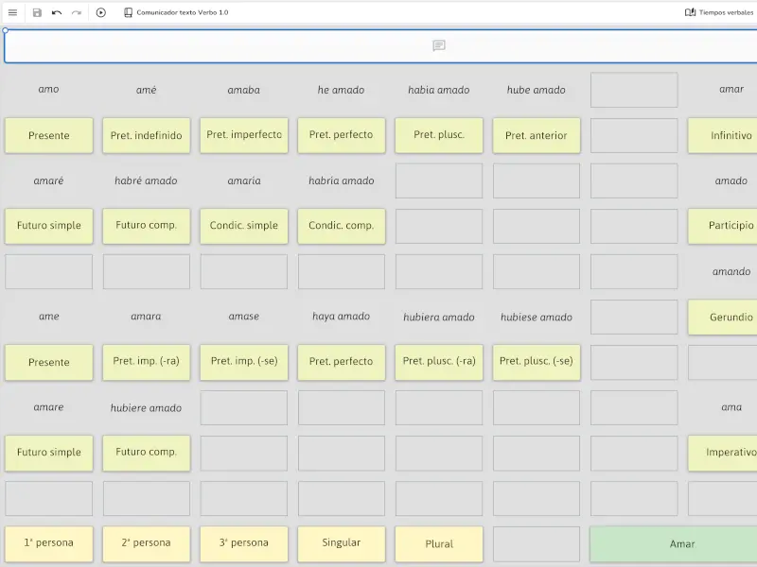The height and width of the screenshot is (567, 757).
Task: Switch number to Singular
Action: click(342, 543)
